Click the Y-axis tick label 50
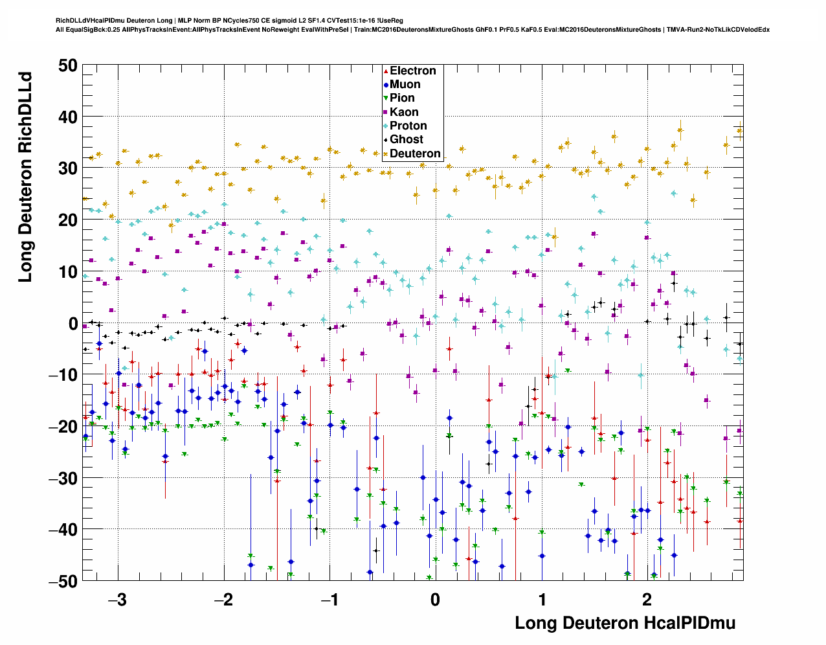The height and width of the screenshot is (645, 826). (x=67, y=65)
